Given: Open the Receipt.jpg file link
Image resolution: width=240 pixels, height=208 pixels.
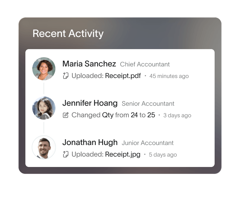Looking at the screenshot, I should click(x=123, y=154).
